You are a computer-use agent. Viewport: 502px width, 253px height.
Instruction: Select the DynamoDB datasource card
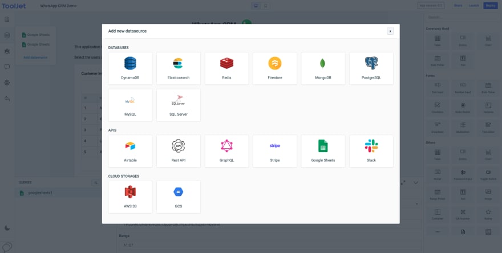[x=130, y=68]
